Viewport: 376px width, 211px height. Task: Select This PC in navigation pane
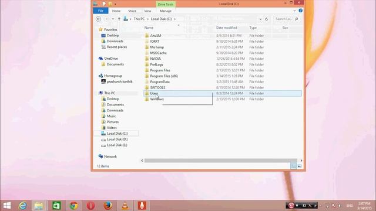(x=109, y=93)
